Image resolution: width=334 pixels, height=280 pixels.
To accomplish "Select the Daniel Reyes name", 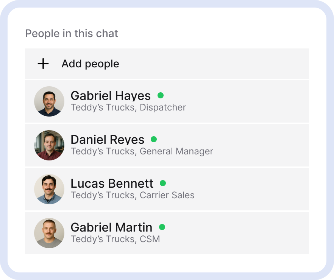I will coord(108,140).
